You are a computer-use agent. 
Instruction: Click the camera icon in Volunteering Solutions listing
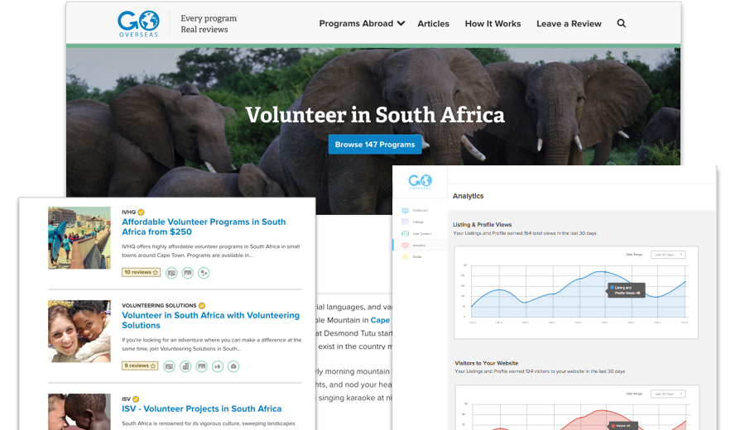(233, 366)
